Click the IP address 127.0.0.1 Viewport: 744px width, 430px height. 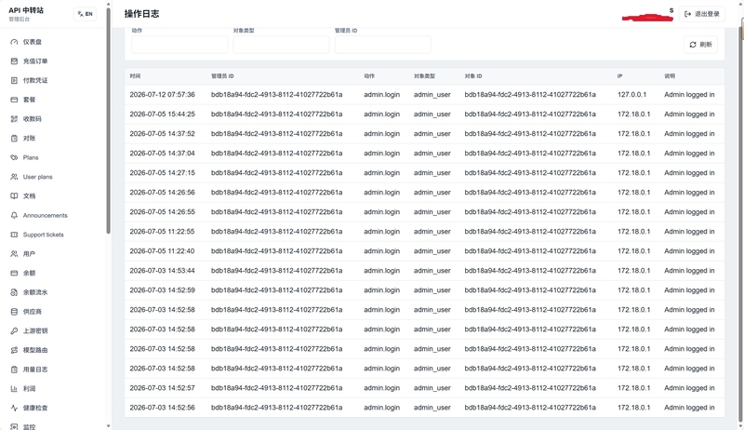[x=631, y=95]
